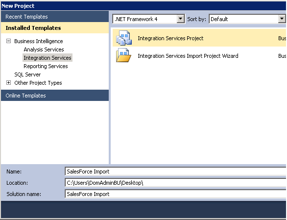
Task: Click the Installed Templates header
Action: coord(55,28)
